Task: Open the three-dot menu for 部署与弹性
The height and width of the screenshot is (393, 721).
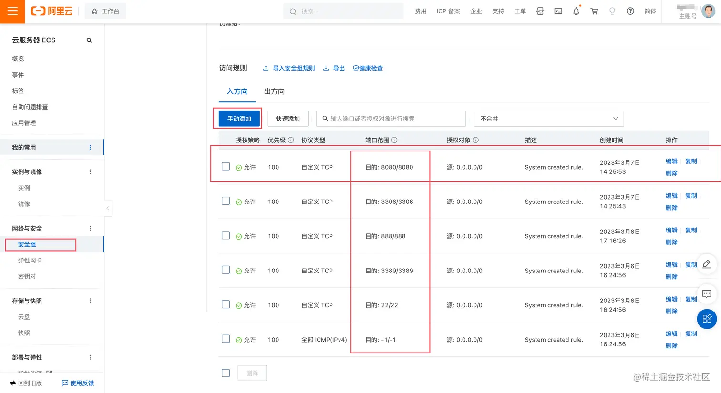Action: [90, 357]
